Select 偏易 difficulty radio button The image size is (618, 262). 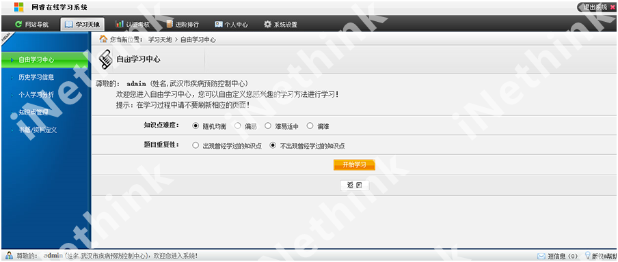[x=238, y=126]
